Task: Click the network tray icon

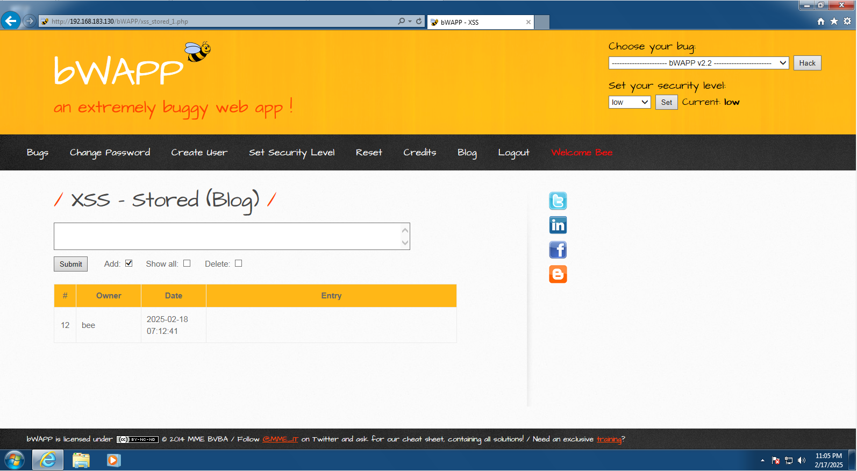Action: (x=789, y=460)
